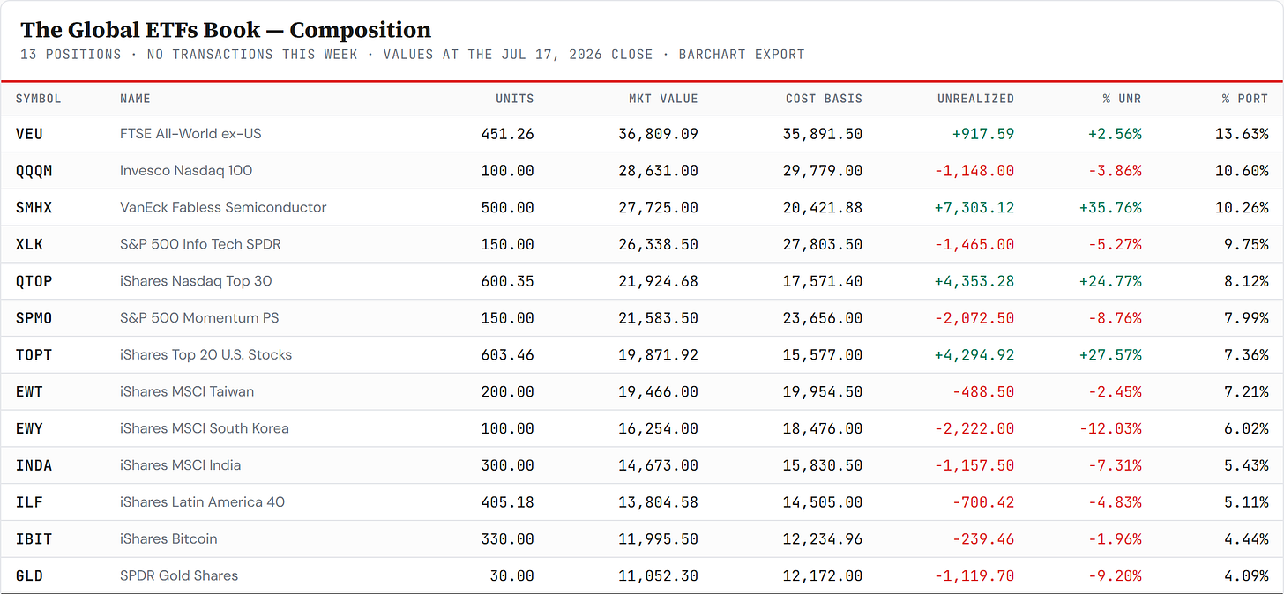Select the % PORT column header

pos(1245,99)
